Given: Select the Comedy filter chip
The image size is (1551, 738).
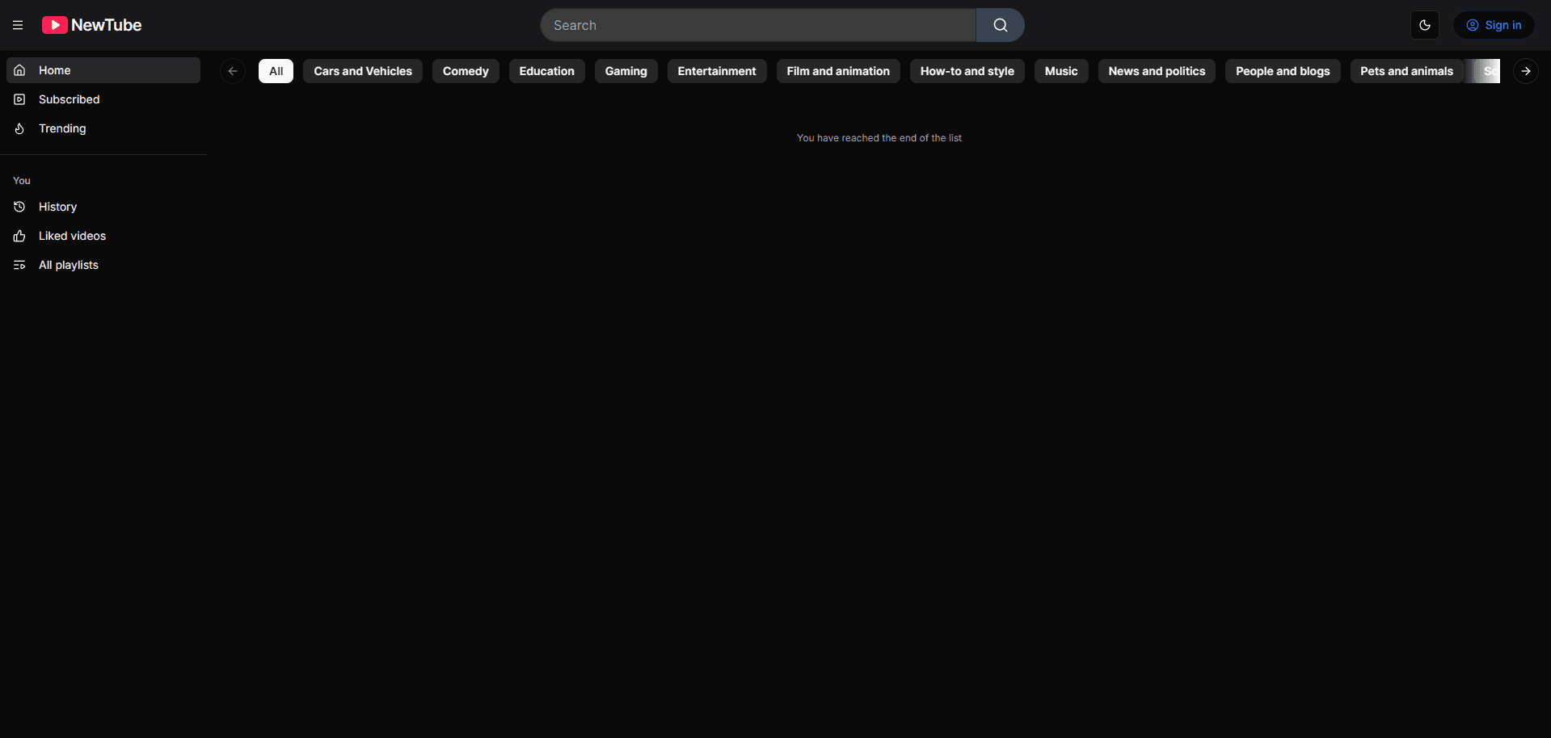Looking at the screenshot, I should coord(465,70).
